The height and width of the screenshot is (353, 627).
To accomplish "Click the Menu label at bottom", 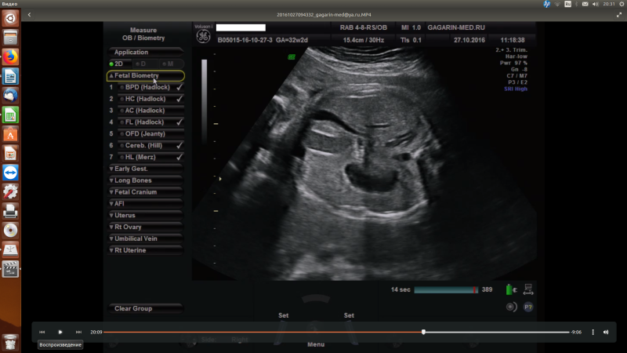I will (316, 344).
